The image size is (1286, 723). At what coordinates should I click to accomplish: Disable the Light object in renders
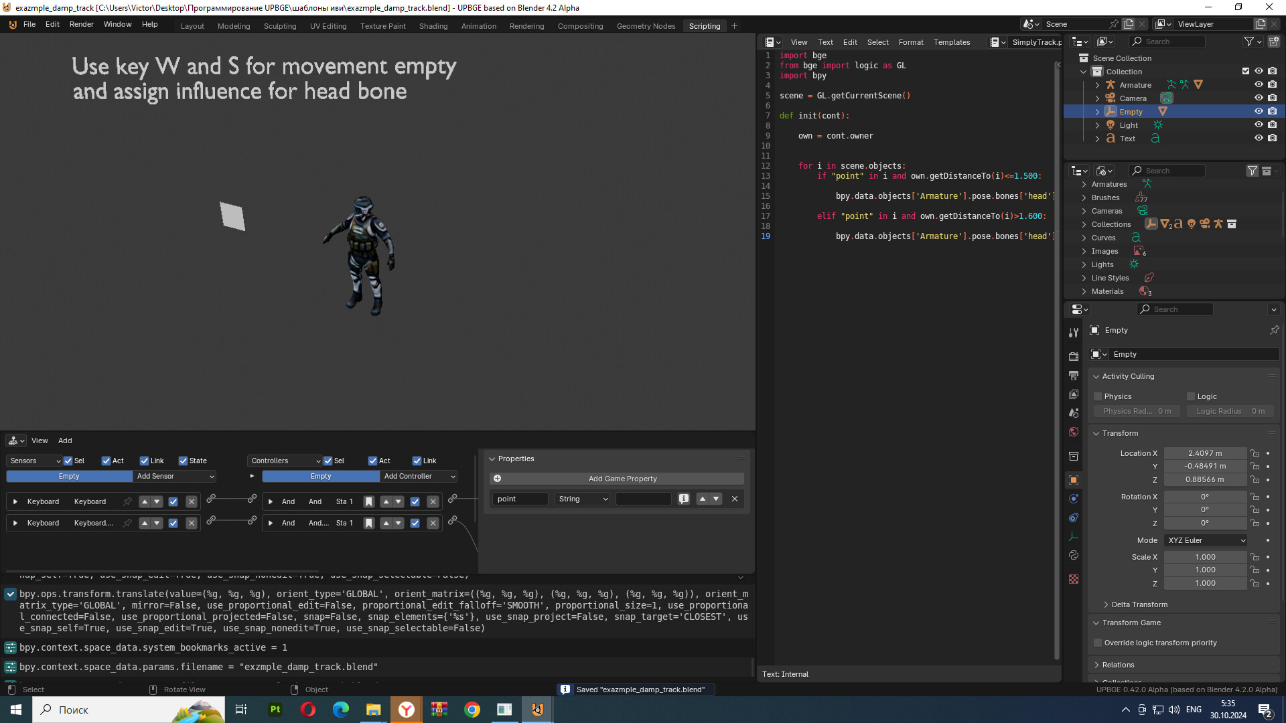pyautogui.click(x=1272, y=125)
